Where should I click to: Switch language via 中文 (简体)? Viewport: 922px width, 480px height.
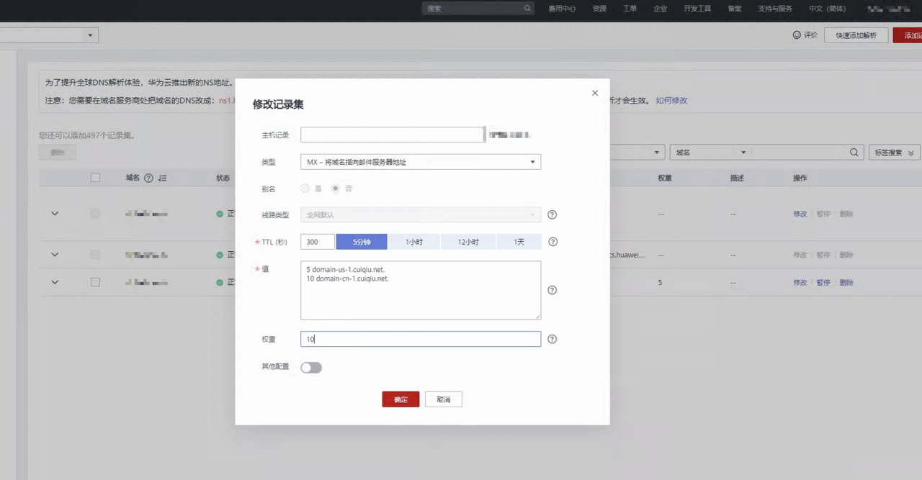pos(827,9)
